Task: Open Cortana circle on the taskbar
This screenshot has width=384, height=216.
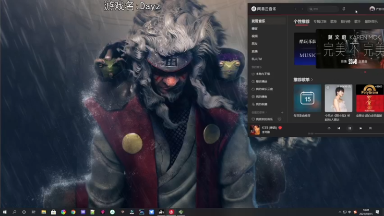Action: 24,212
